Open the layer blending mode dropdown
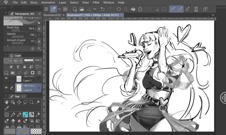Screen dimensions: 226x135 [x=18, y=61]
